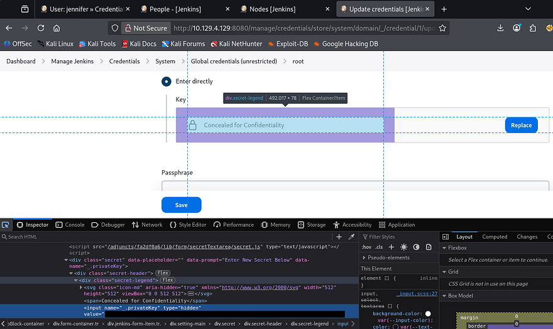The width and height of the screenshot is (553, 329).
Task: Click the element picker icon in DevTools
Action: [x=6, y=225]
